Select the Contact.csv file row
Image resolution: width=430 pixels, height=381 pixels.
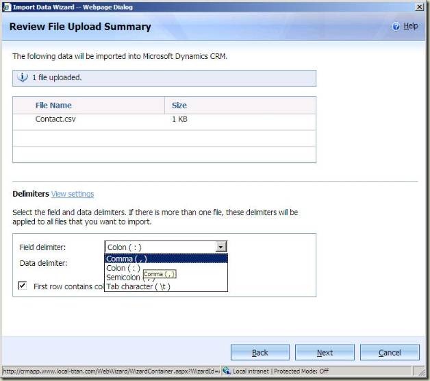tap(55, 119)
